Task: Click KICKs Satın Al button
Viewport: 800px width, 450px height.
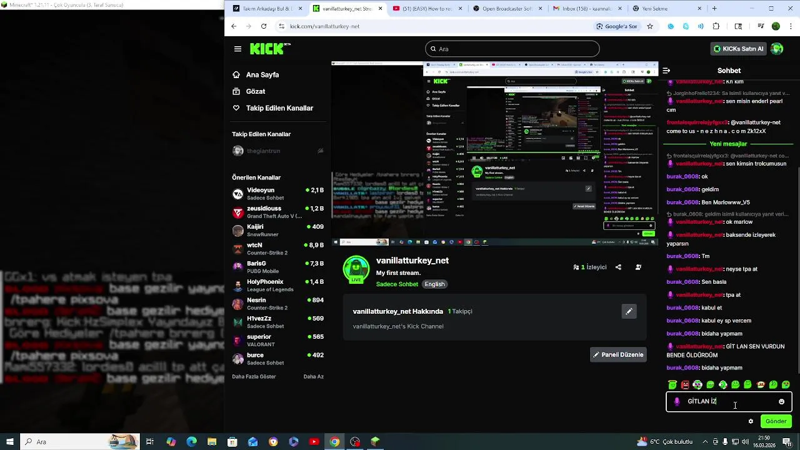Action: [x=739, y=49]
